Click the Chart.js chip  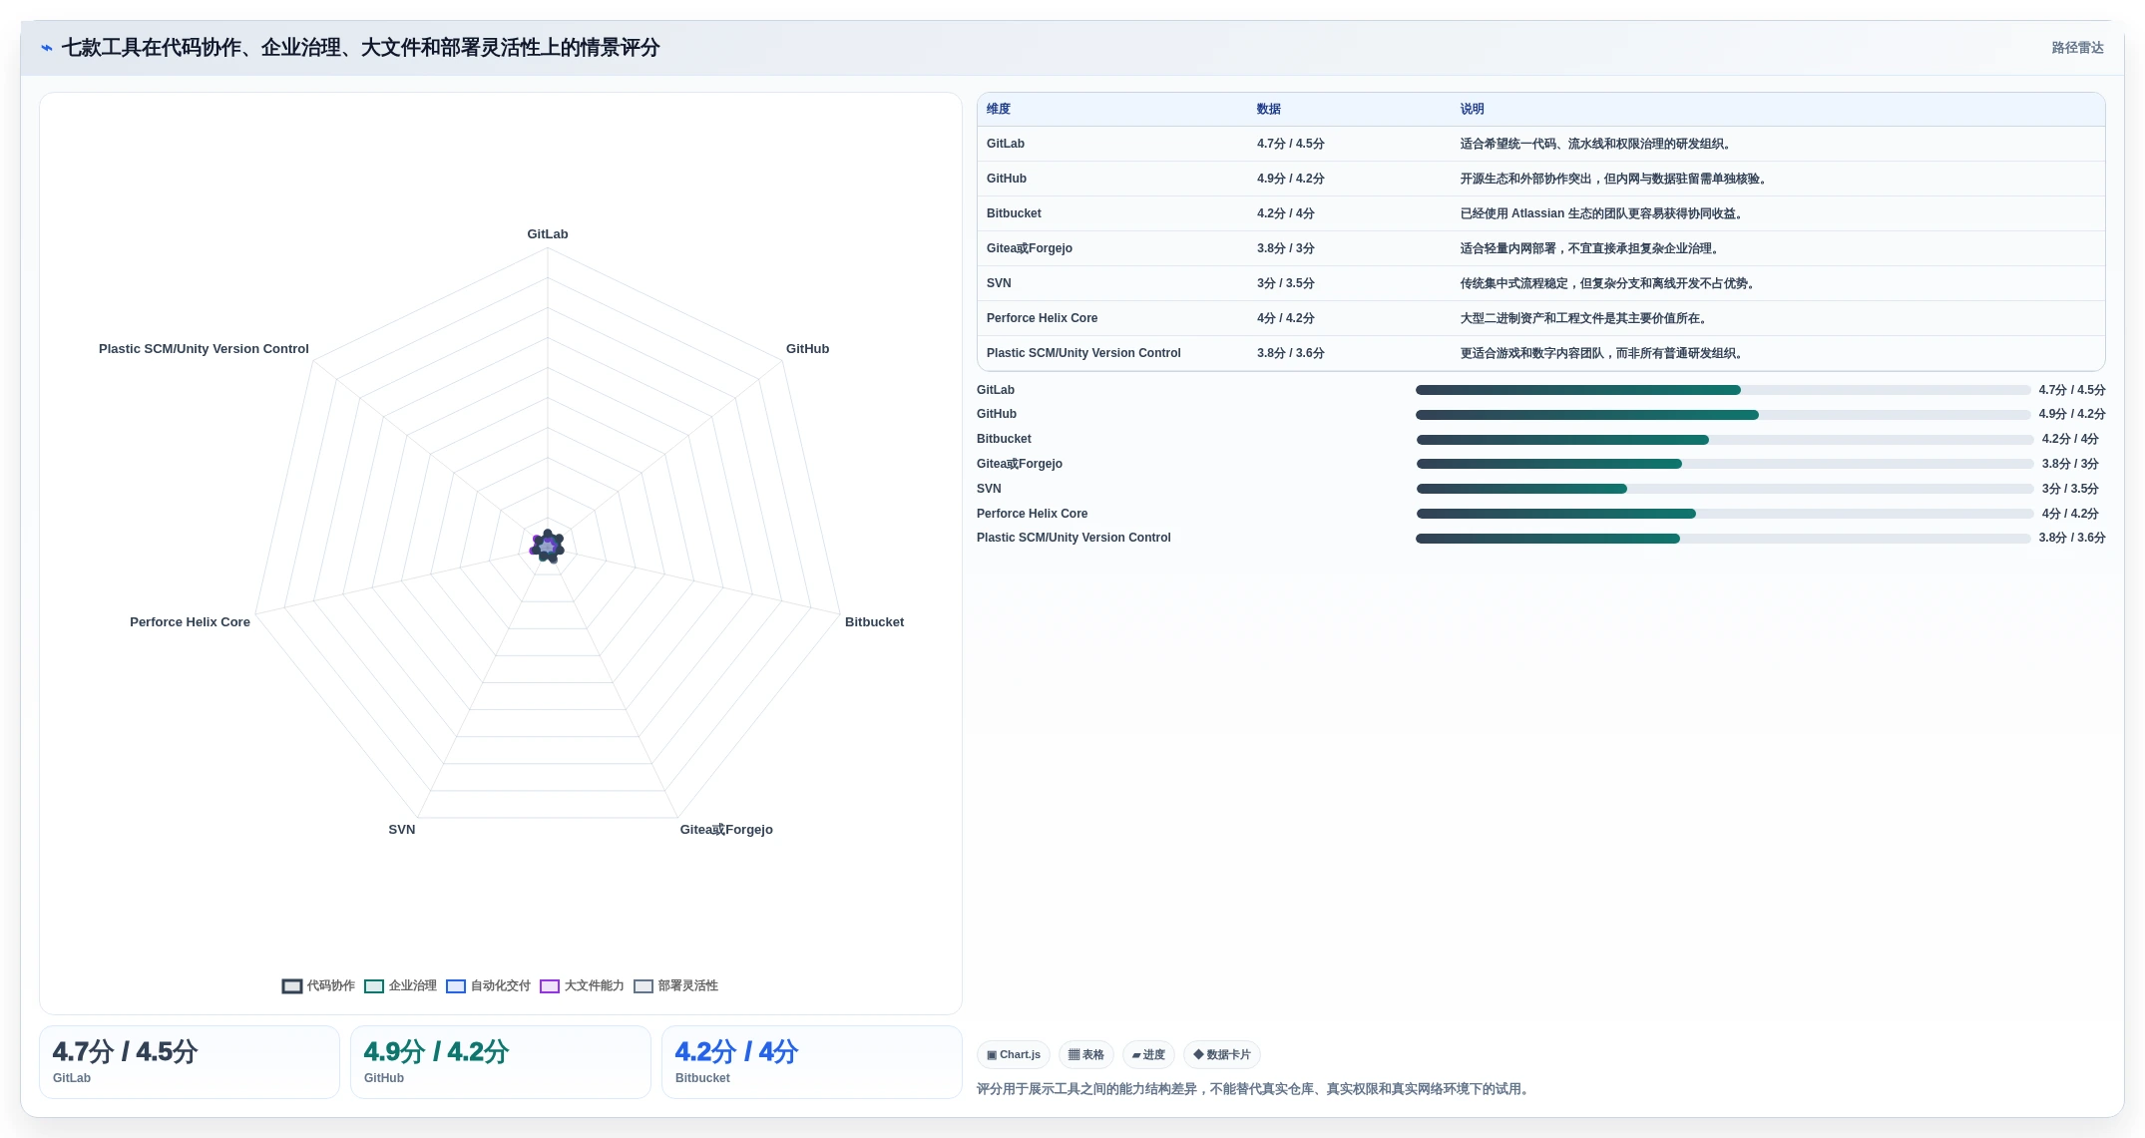click(1013, 1054)
